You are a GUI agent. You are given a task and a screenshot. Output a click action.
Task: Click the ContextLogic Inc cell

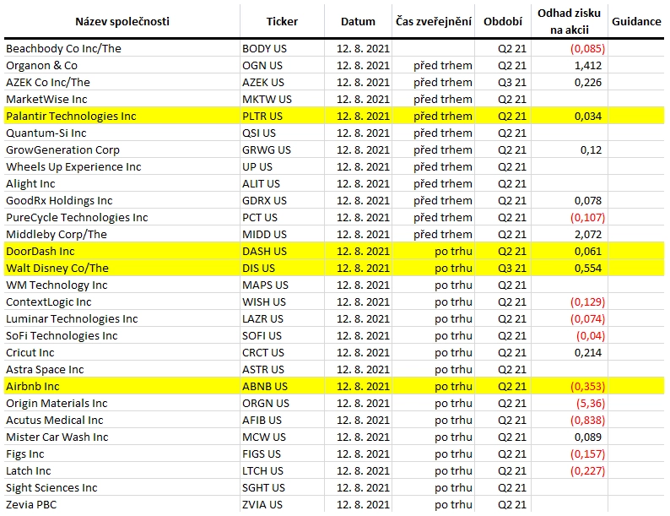[122, 301]
